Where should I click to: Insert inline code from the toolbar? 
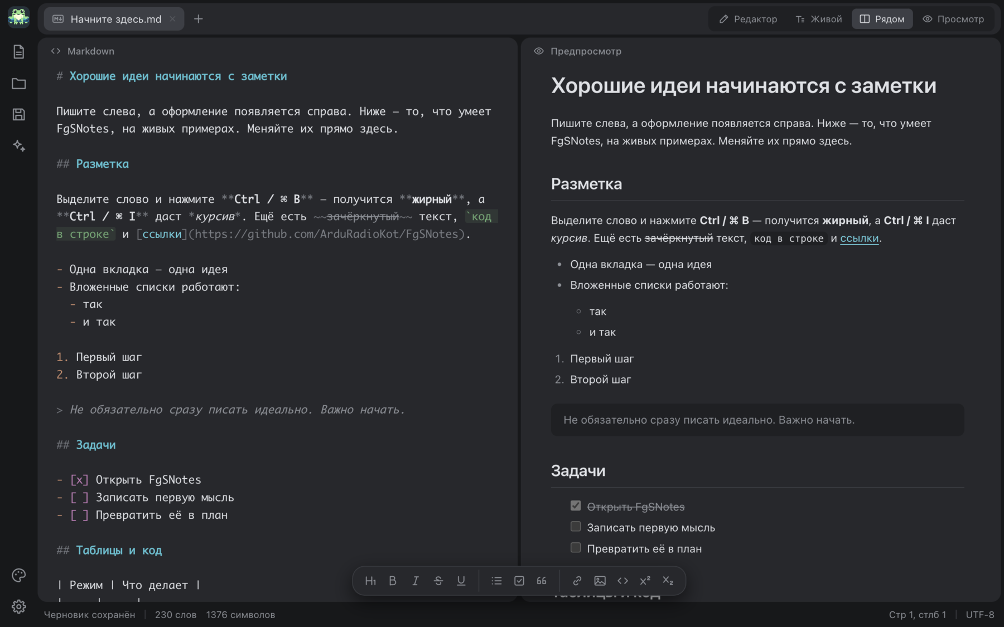[622, 581]
